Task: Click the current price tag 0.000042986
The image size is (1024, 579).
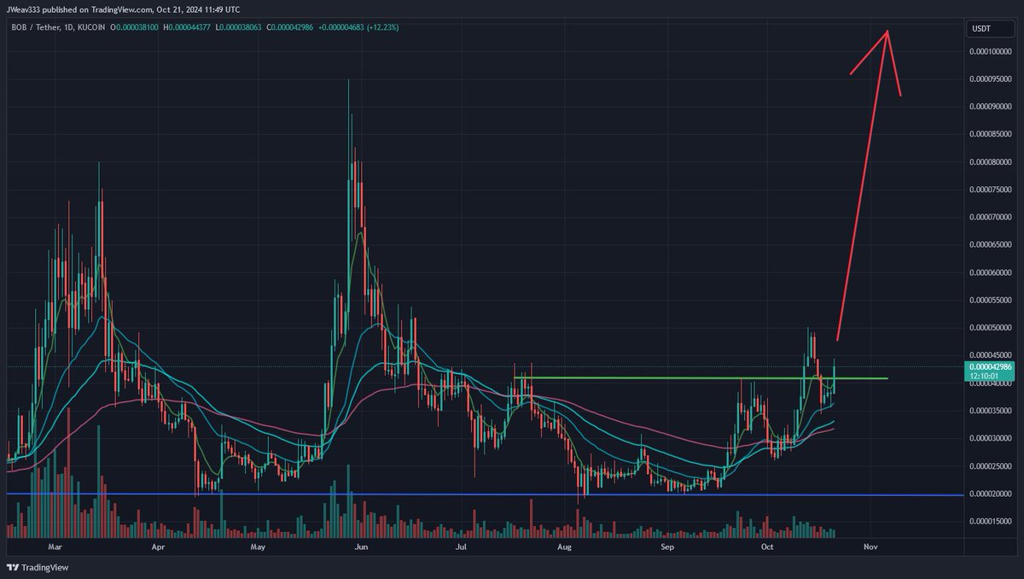Action: point(990,366)
